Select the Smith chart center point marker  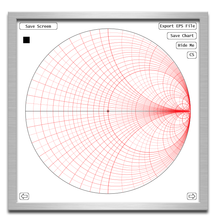(108, 111)
